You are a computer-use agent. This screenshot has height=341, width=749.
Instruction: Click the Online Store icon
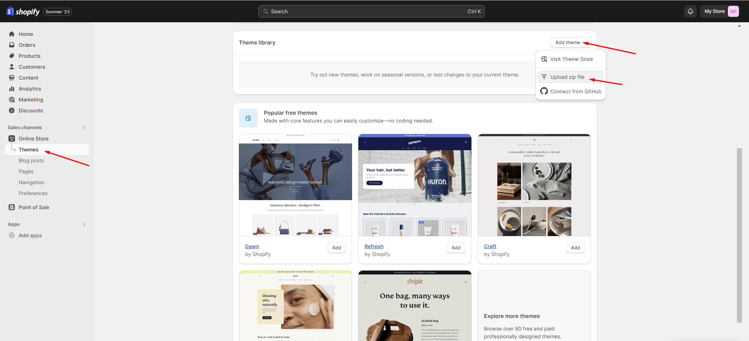click(x=12, y=139)
